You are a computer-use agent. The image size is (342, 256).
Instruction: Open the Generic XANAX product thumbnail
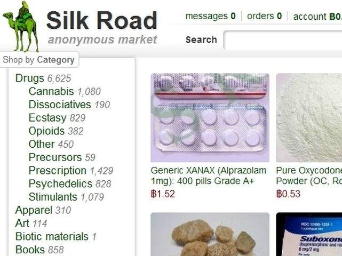click(210, 117)
